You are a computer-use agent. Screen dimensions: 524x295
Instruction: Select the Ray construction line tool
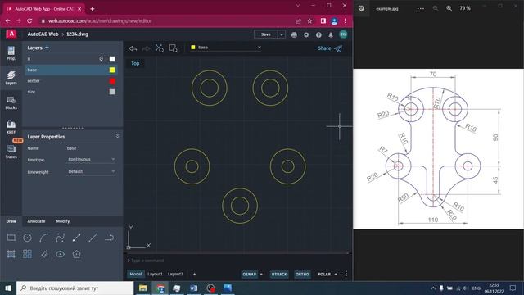point(43,254)
